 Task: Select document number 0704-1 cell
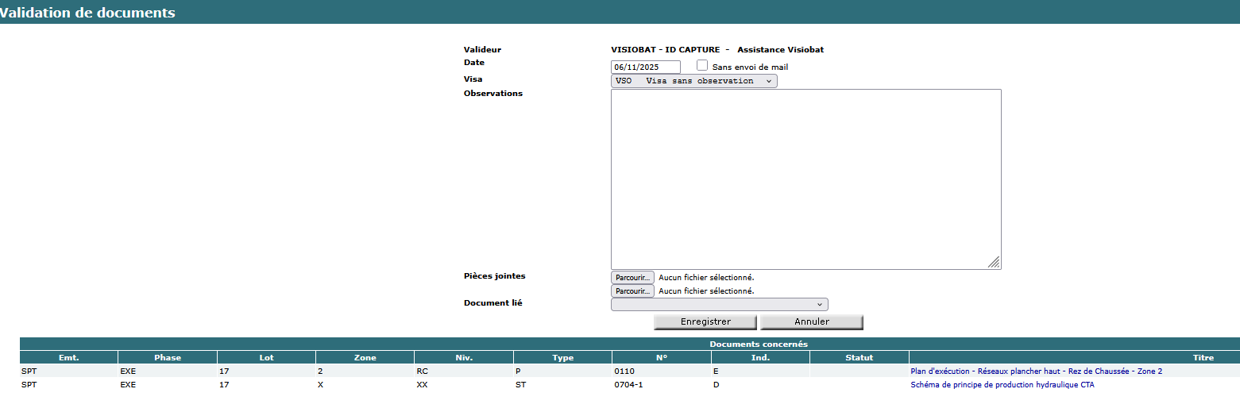(x=628, y=385)
